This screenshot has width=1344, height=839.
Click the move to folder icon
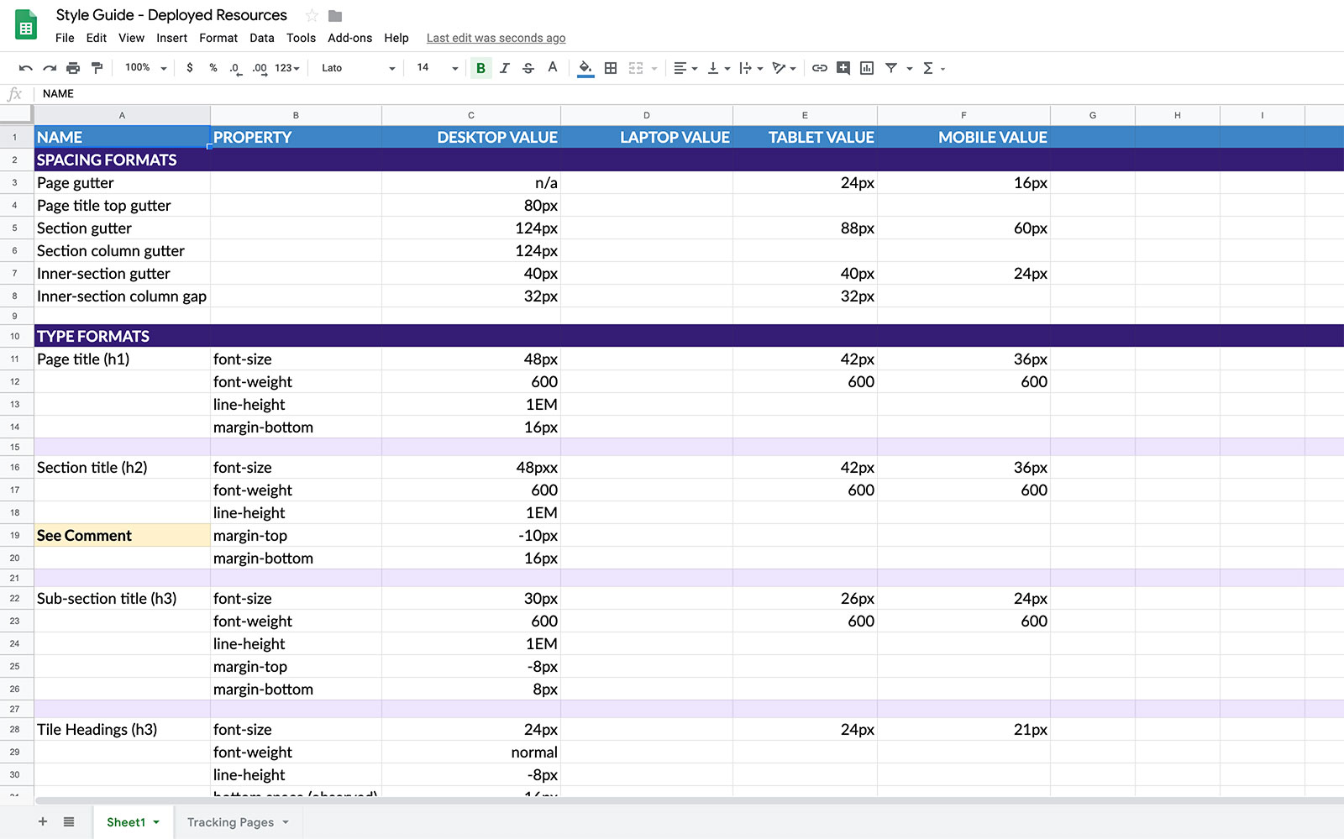coord(335,15)
